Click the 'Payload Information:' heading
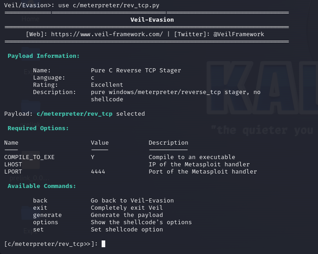Screen dimensions: 318x254 coord(43,56)
